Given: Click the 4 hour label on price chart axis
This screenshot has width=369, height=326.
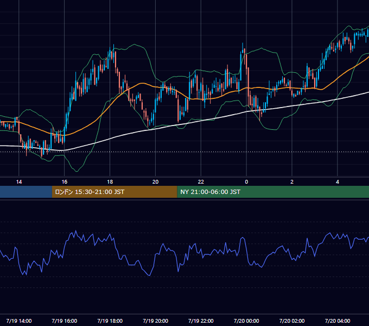Looking at the screenshot, I should click(338, 182).
